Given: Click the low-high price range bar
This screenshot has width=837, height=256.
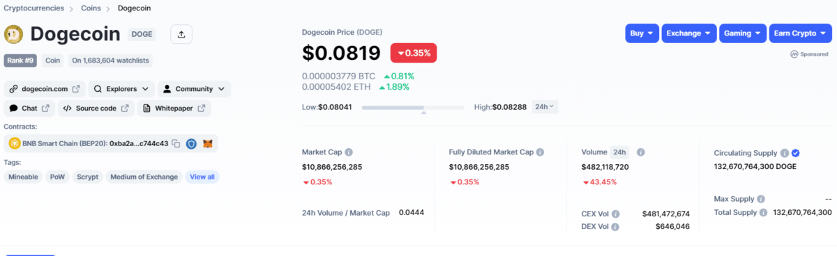Looking at the screenshot, I should 413,107.
